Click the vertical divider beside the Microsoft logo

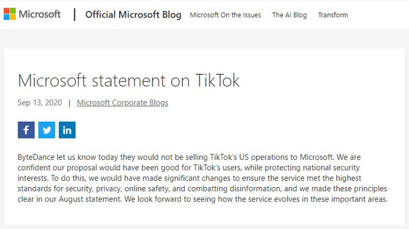(75, 15)
